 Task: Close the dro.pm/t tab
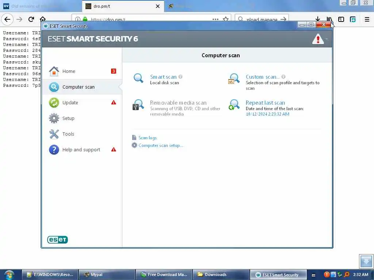tap(158, 6)
